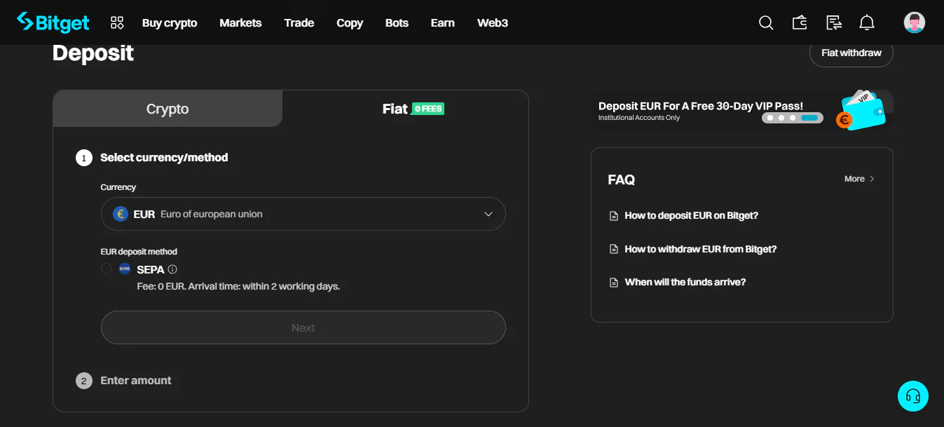Click the Bitget logo
This screenshot has height=427, width=944.
(x=53, y=22)
